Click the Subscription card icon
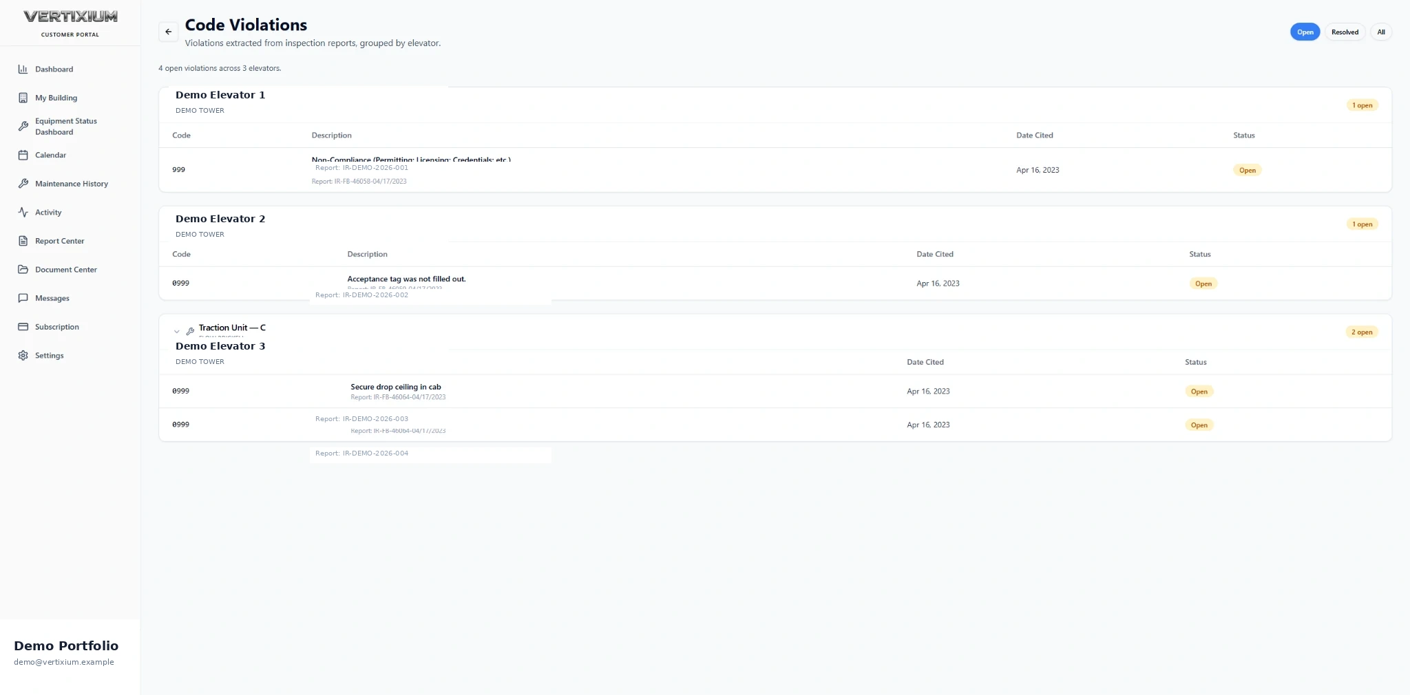 pyautogui.click(x=23, y=327)
